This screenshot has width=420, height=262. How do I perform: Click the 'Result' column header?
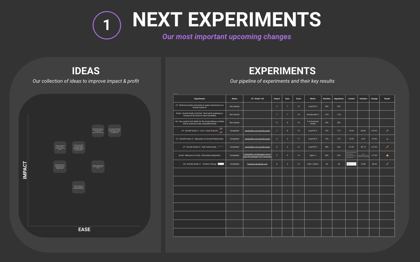(x=387, y=99)
